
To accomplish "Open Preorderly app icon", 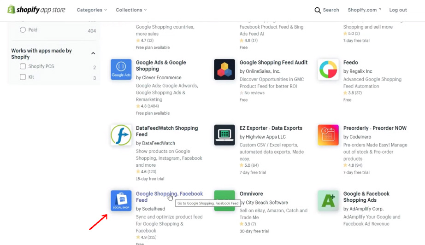I will (x=328, y=135).
